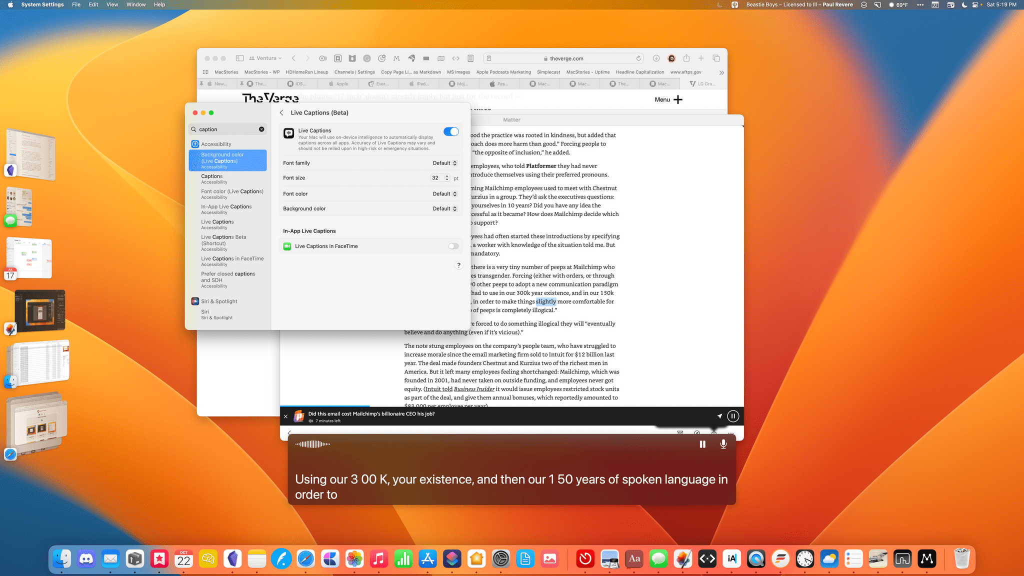
Task: Select Prefer closed captions and SDH result
Action: 227,279
